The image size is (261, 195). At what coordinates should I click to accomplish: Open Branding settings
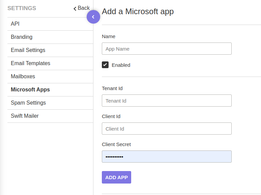[x=50, y=37]
